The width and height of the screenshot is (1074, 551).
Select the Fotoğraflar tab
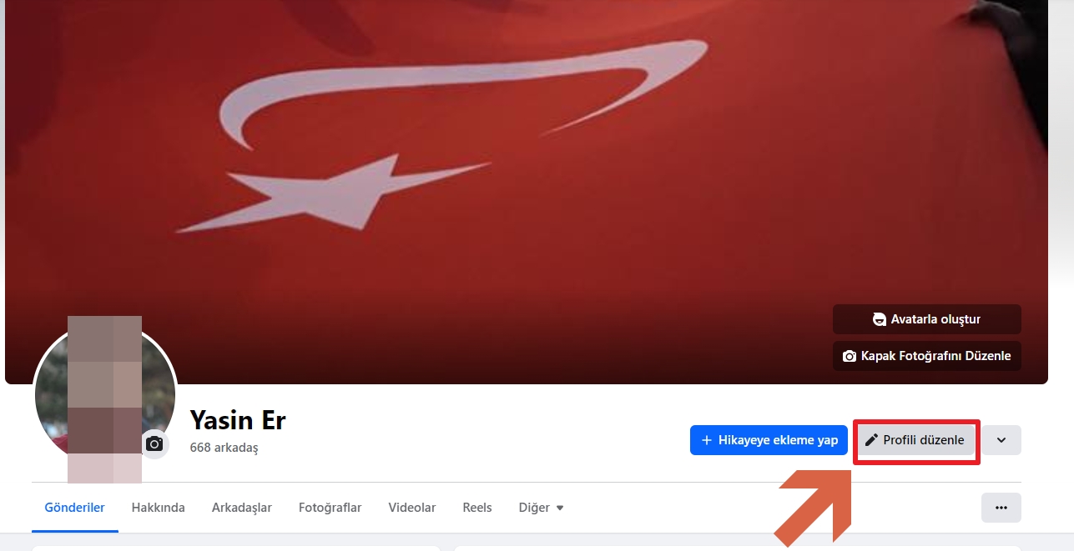coord(330,508)
